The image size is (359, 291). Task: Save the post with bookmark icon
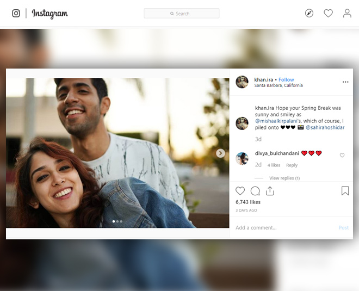pos(345,191)
